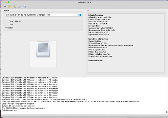Screen dimensions: 168x118
Task: Click the Drive Information heading
Action: pyautogui.click(x=96, y=15)
